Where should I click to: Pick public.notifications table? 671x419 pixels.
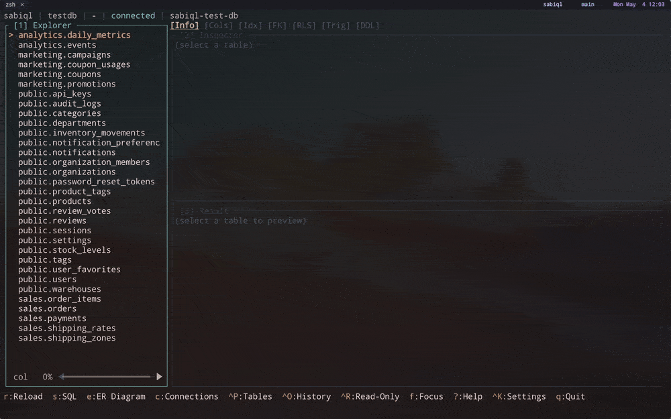(x=66, y=153)
